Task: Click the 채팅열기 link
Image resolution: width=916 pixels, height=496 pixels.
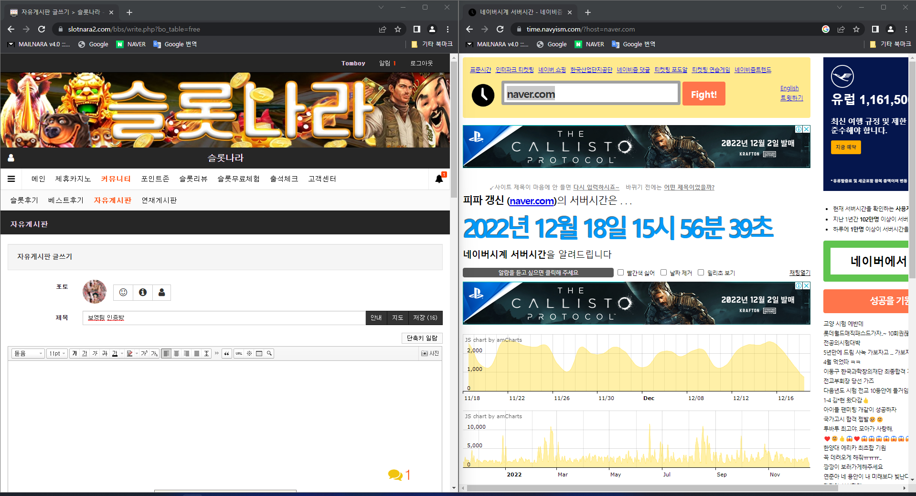Action: coord(799,273)
